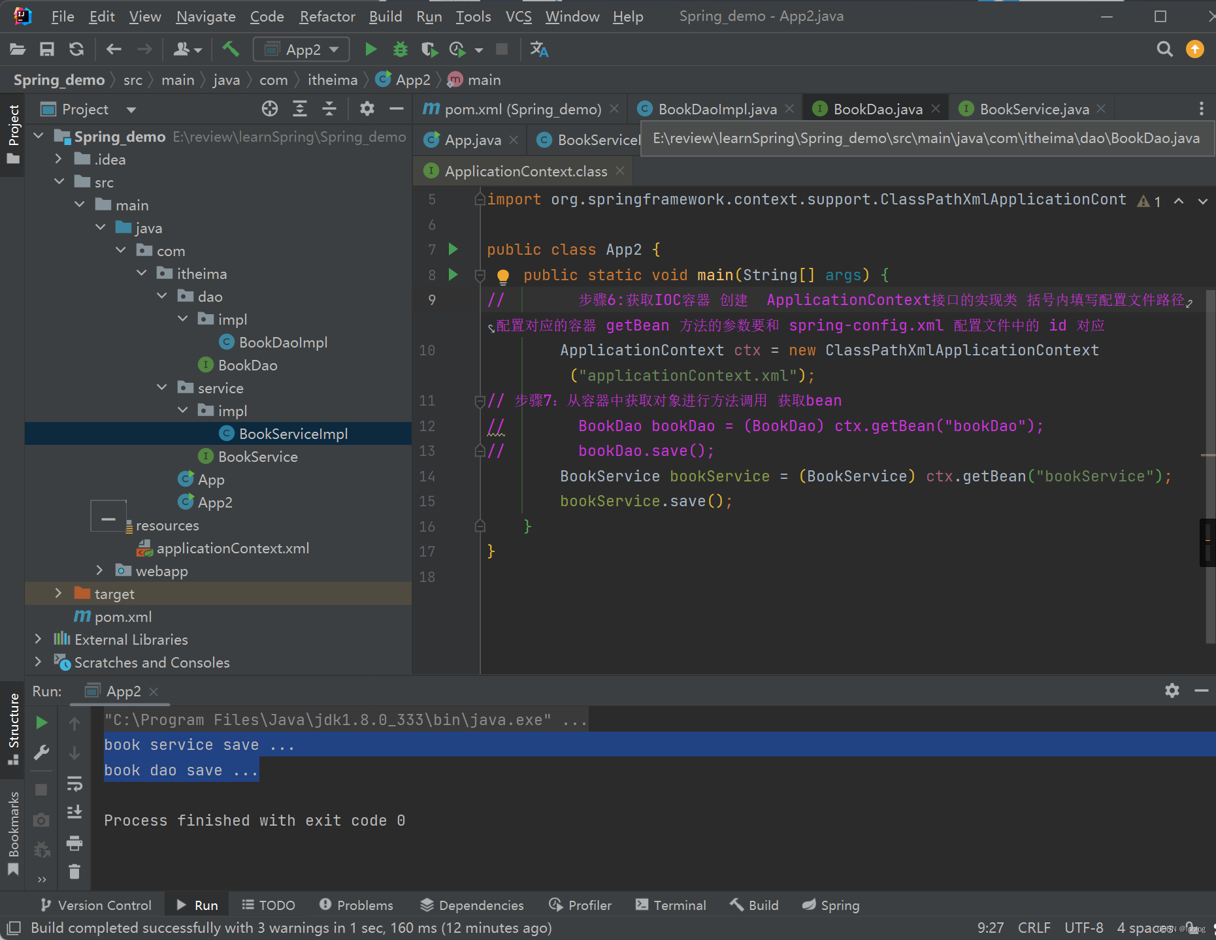Clear console with trash icon
The image size is (1216, 940).
(x=74, y=872)
